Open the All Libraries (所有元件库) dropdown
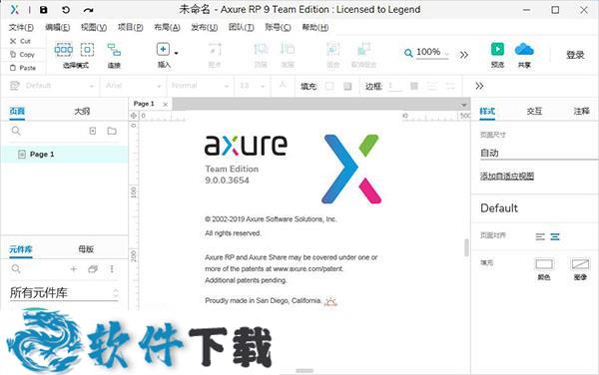The width and height of the screenshot is (599, 375). pos(64,293)
